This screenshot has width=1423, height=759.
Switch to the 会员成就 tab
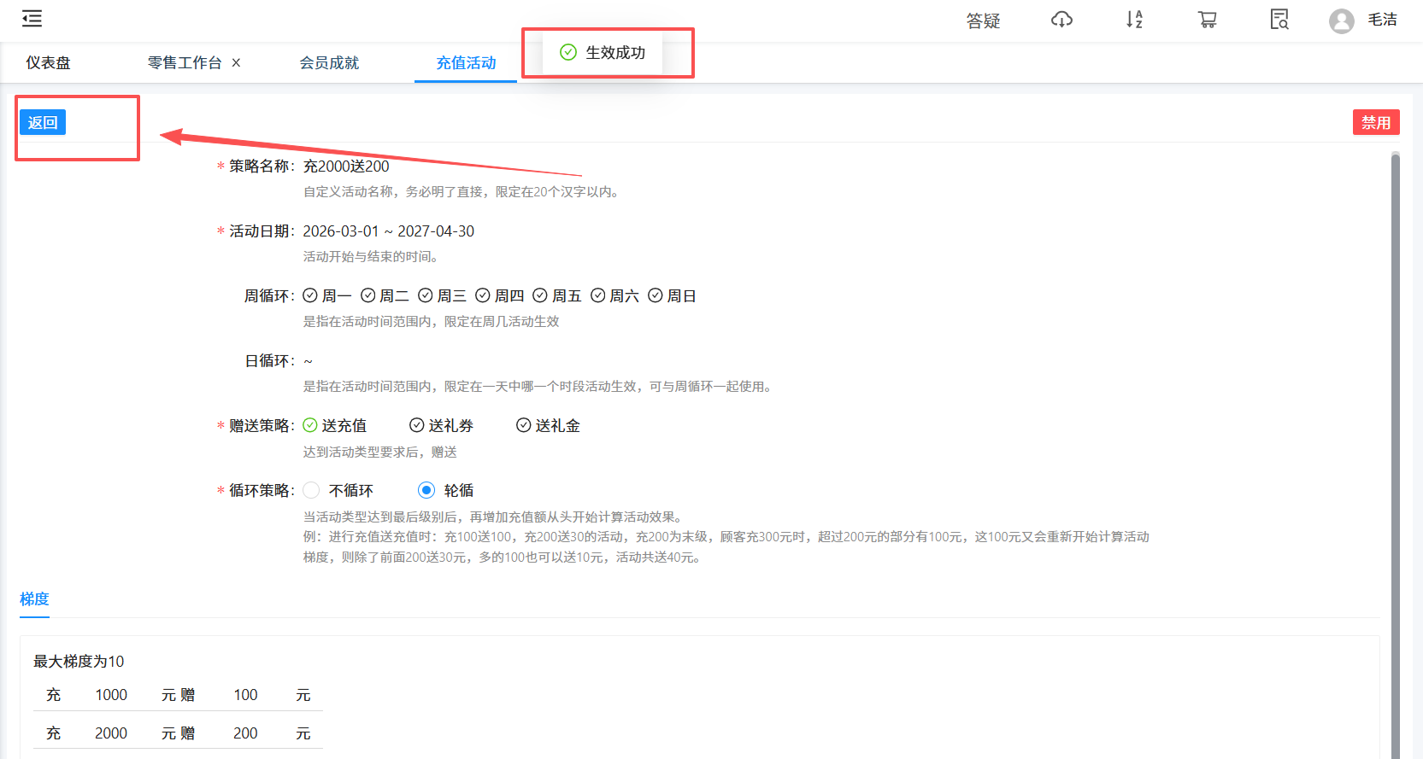coord(329,62)
